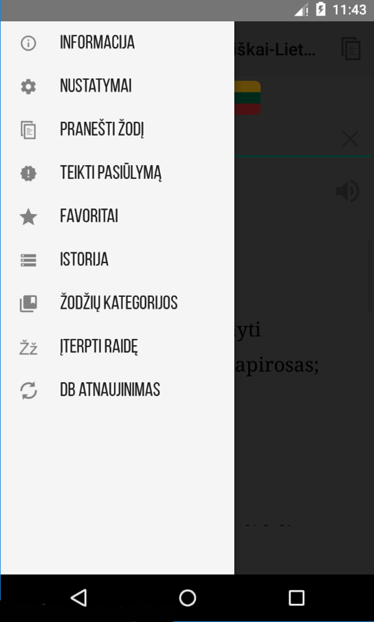The image size is (374, 622).
Task: Select TEIKTI PASIŪLYMĄ in the drawer
Action: tap(117, 173)
